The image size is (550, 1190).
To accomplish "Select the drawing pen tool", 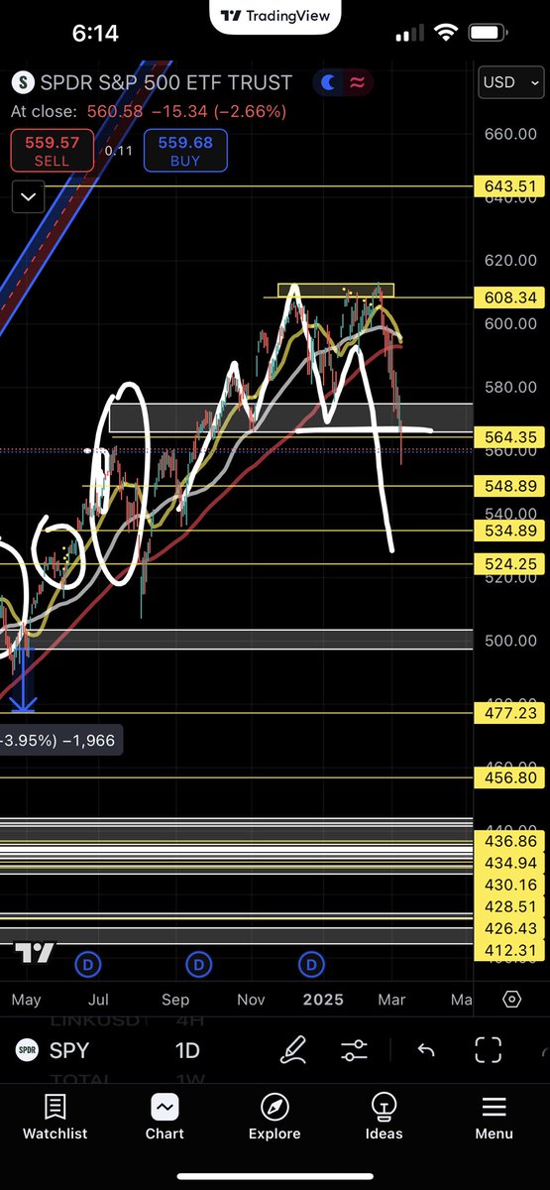I will click(x=292, y=1050).
